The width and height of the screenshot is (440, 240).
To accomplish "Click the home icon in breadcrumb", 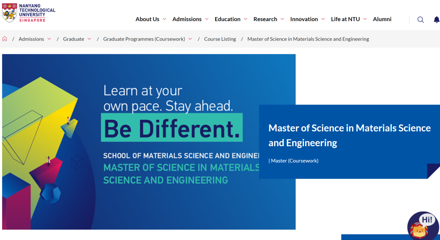I will point(5,39).
